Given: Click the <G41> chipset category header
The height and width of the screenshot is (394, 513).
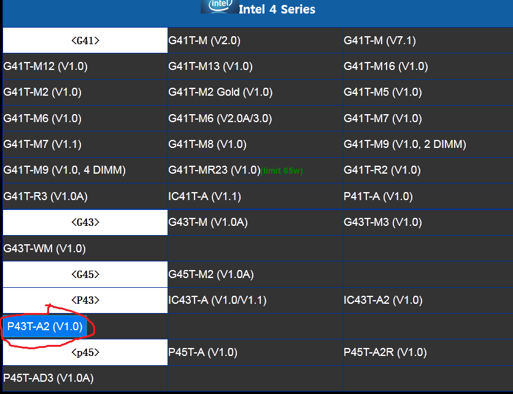Looking at the screenshot, I should pos(85,41).
